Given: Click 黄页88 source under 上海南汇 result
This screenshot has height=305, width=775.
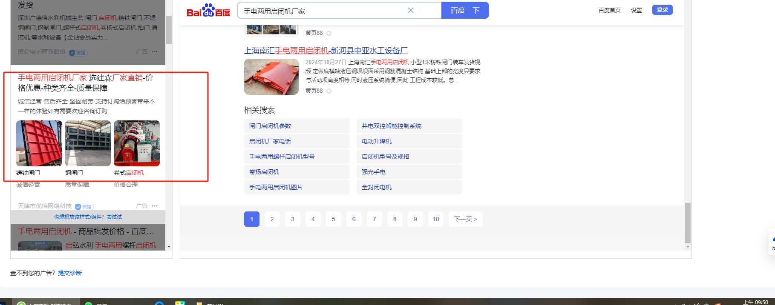Looking at the screenshot, I should [x=314, y=91].
